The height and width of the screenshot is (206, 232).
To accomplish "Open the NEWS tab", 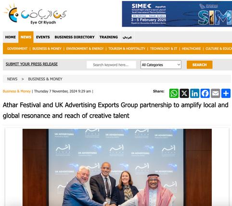I will click(x=26, y=37).
